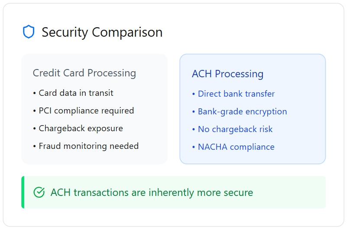Click the green checkmark circle icon
349x230 pixels.
[39, 192]
